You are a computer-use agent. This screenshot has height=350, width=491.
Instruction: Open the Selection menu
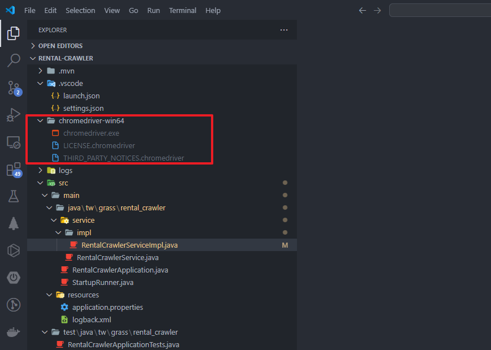click(80, 10)
